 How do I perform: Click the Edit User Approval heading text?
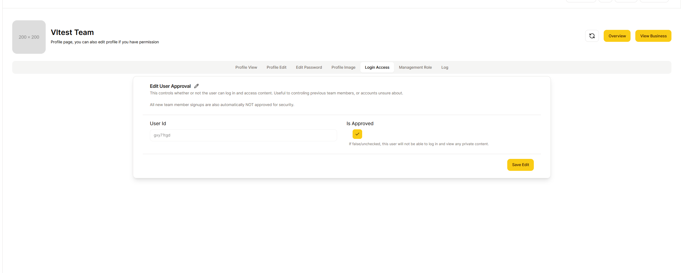170,86
